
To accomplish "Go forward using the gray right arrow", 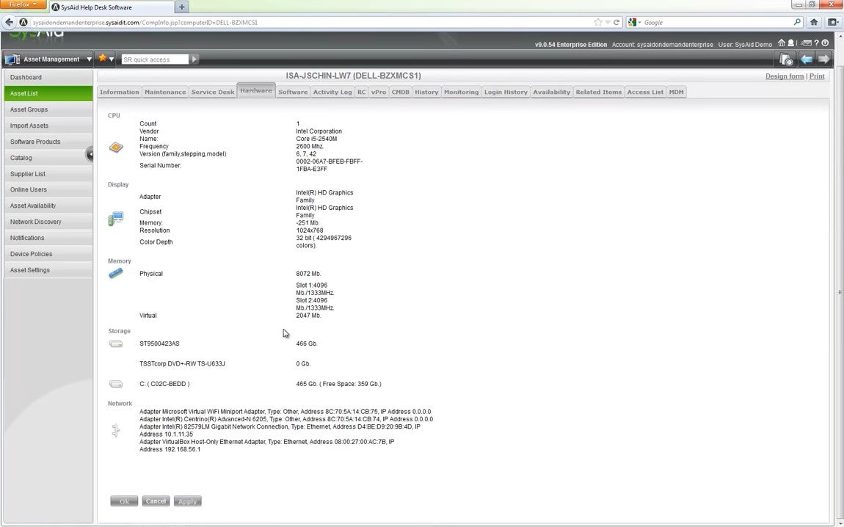I will 823,59.
